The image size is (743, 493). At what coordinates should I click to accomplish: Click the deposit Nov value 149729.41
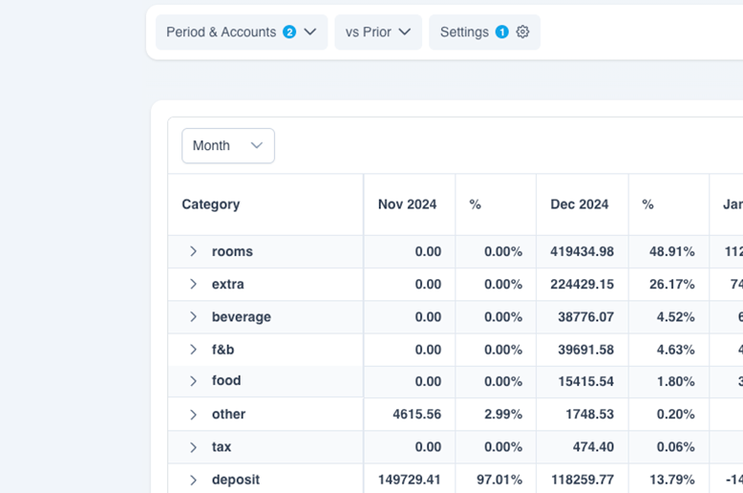[410, 480]
